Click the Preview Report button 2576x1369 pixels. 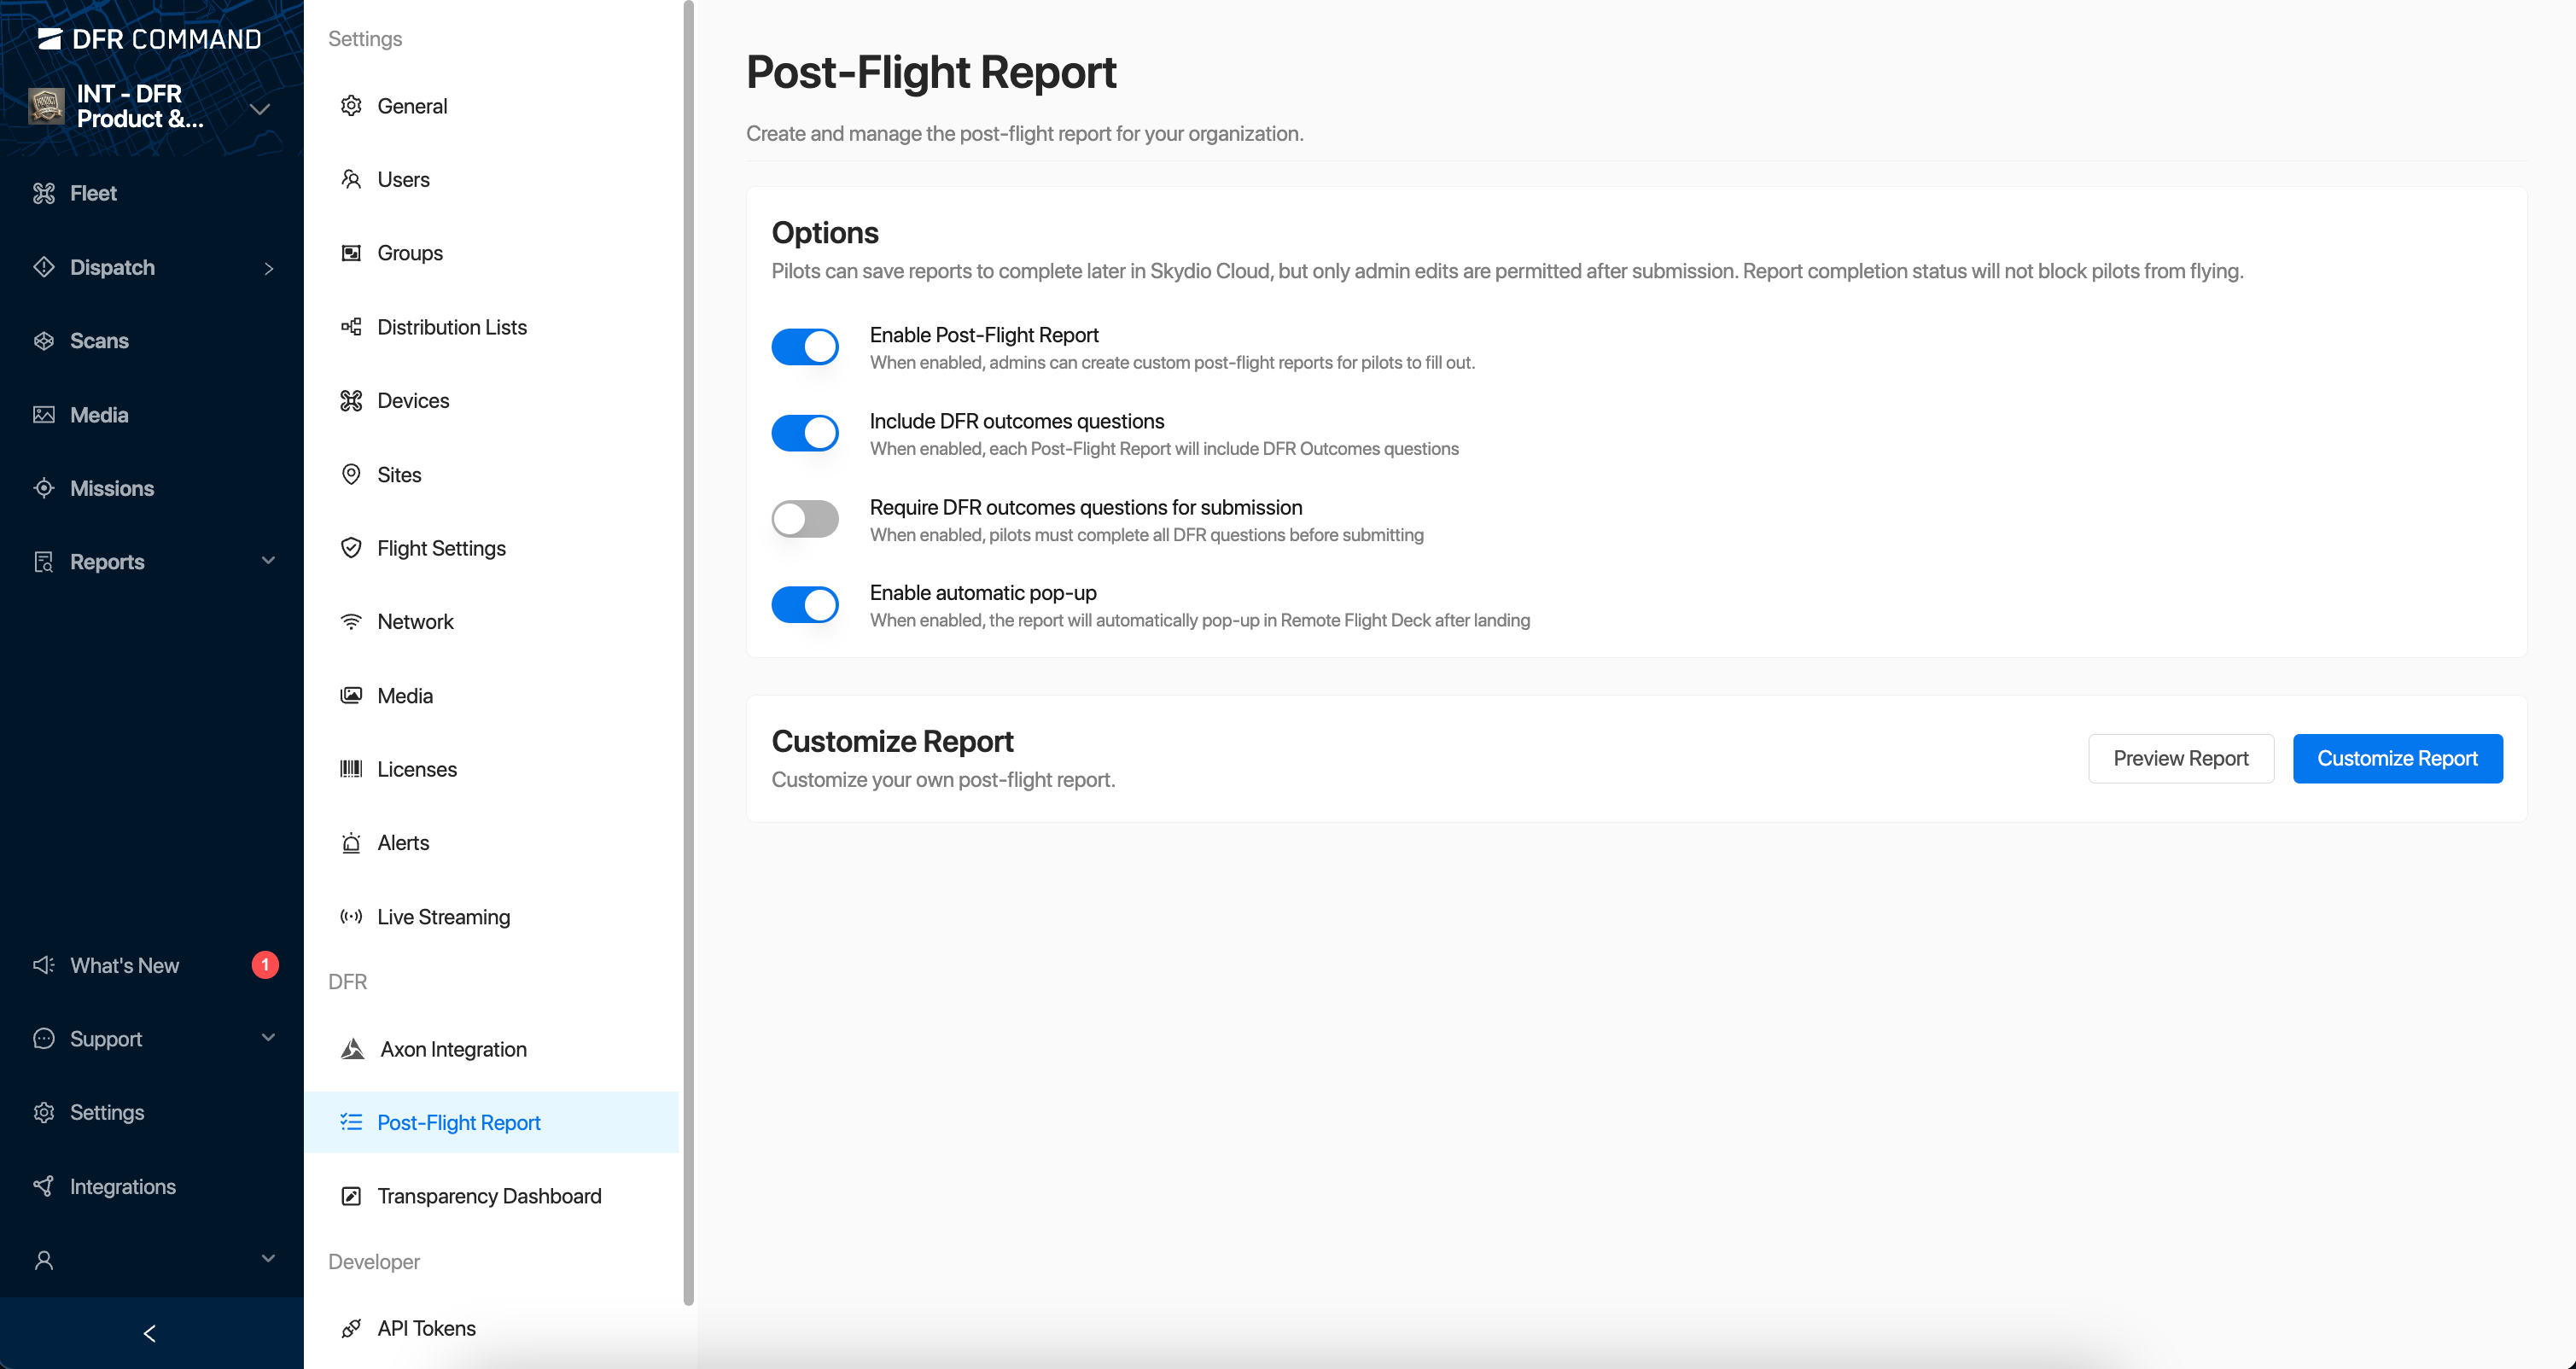(x=2181, y=758)
